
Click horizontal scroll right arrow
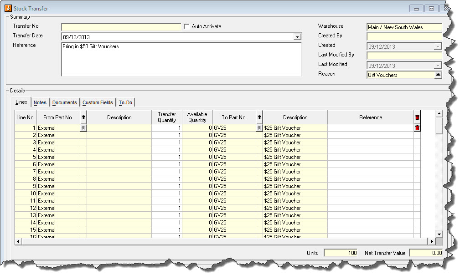point(432,241)
